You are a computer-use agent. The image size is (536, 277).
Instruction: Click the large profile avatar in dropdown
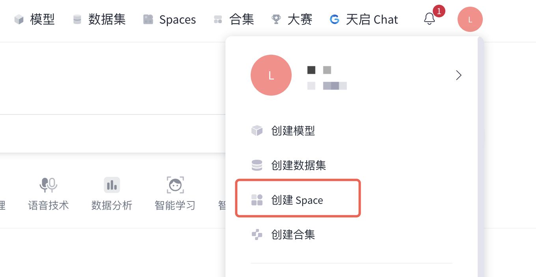click(x=271, y=75)
